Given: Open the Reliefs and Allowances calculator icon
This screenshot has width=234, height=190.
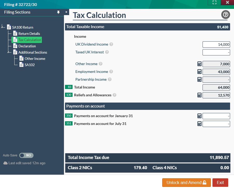Looking at the screenshot, I should 199,95.
